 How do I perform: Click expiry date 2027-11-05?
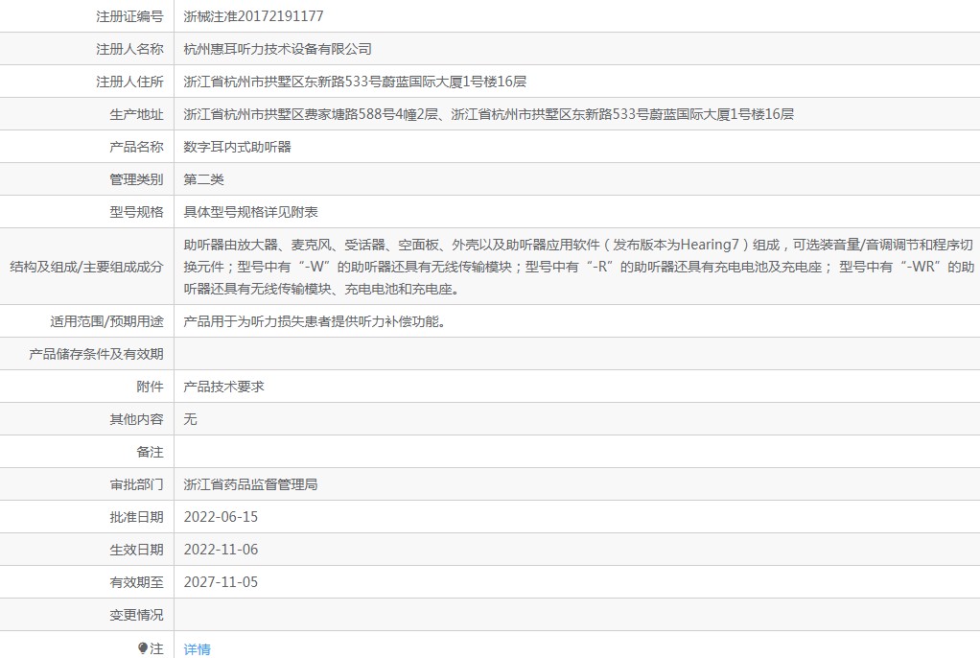coord(221,582)
